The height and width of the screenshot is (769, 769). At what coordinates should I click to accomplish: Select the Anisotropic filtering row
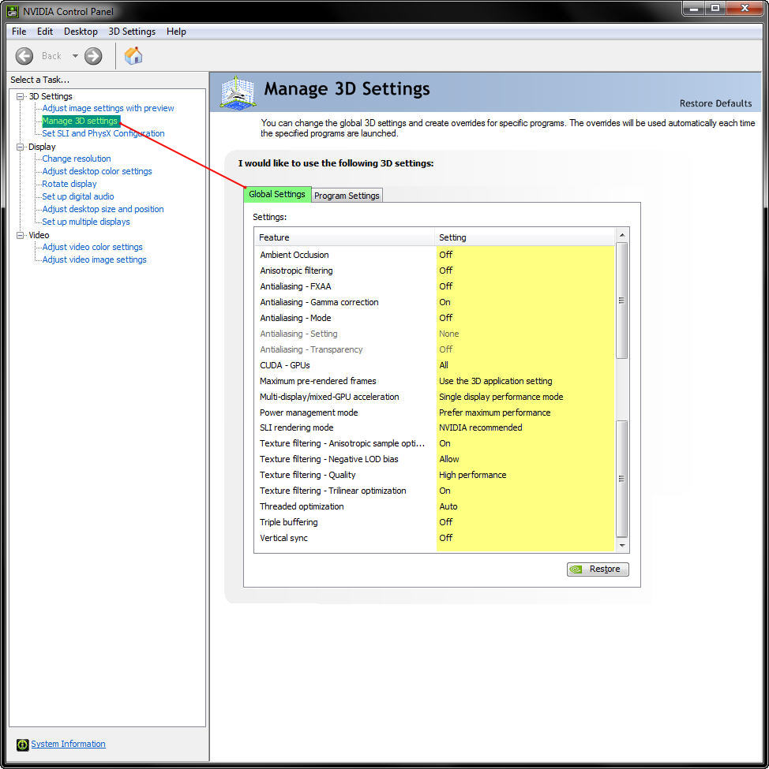pyautogui.click(x=434, y=271)
